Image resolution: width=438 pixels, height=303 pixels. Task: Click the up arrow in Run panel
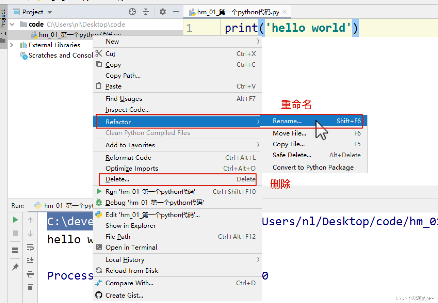pyautogui.click(x=30, y=220)
